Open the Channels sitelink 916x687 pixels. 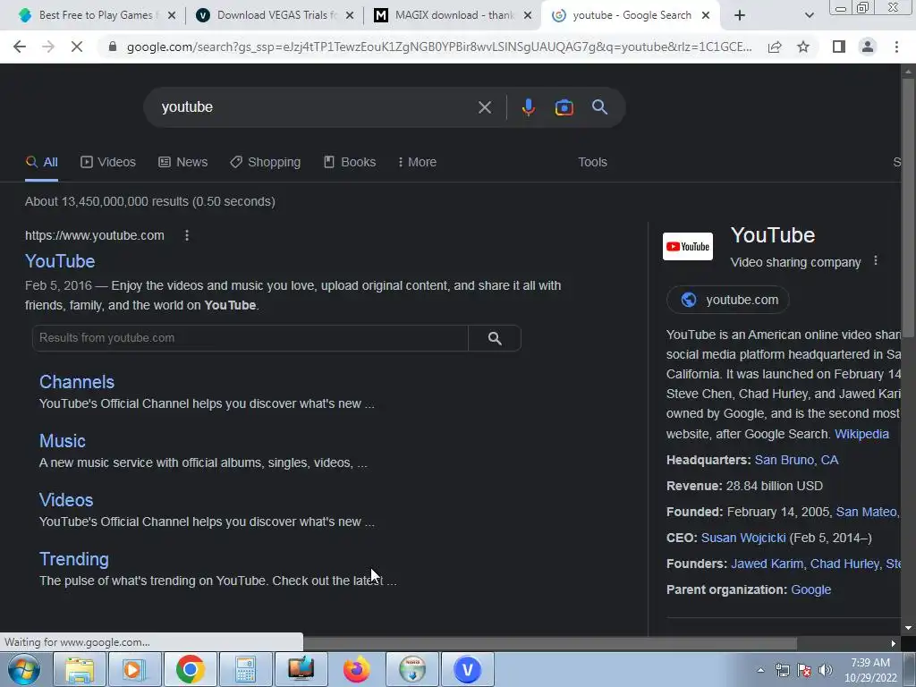pyautogui.click(x=77, y=382)
